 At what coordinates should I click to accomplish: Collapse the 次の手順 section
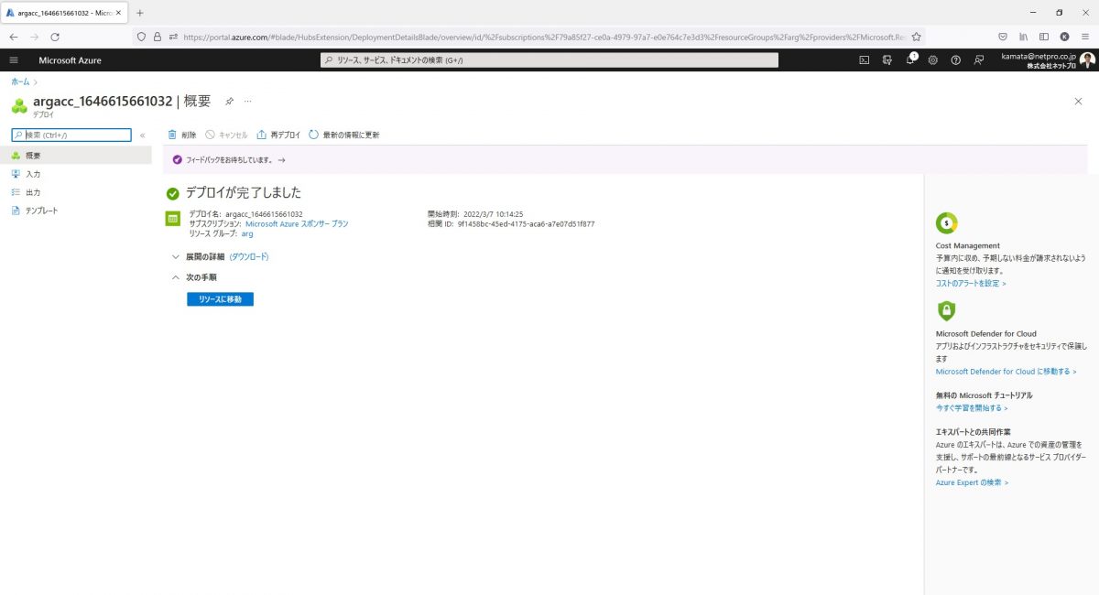[x=175, y=277]
